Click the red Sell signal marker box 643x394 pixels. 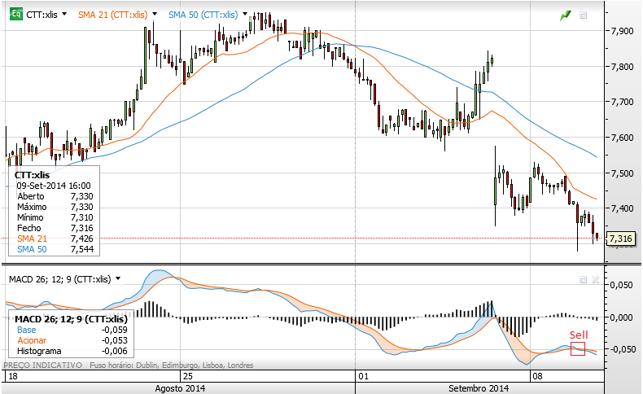[578, 349]
